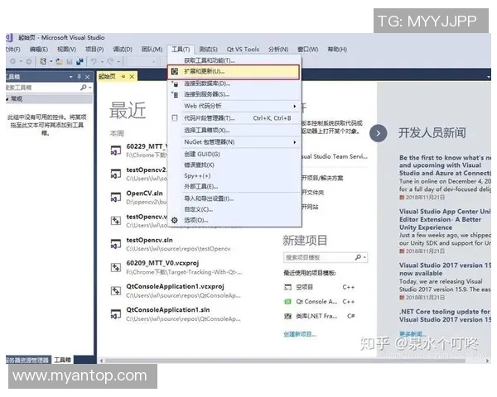Viewport: 497px width, 397px height.
Task: Open the .NET Core tooling update news link
Action: 445,316
